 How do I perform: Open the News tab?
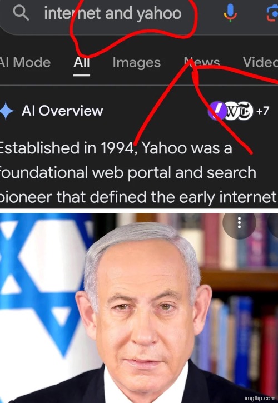click(x=202, y=62)
